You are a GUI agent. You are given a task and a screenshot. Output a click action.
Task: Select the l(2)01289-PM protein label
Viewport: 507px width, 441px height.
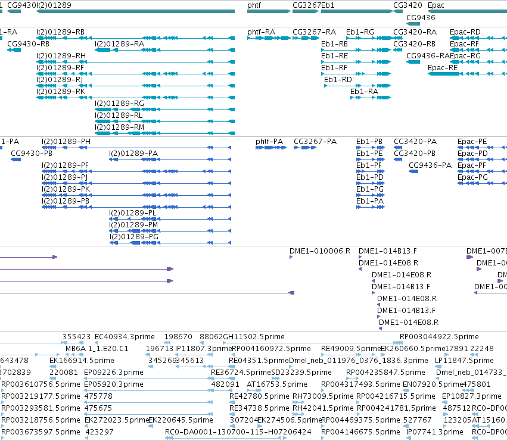133,225
